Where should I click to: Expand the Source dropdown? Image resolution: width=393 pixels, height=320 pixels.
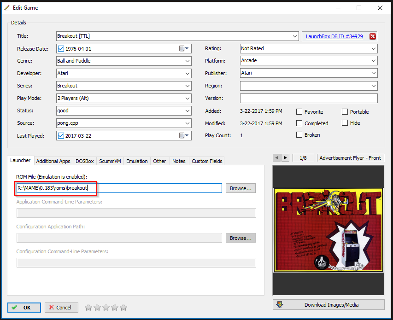click(x=187, y=123)
